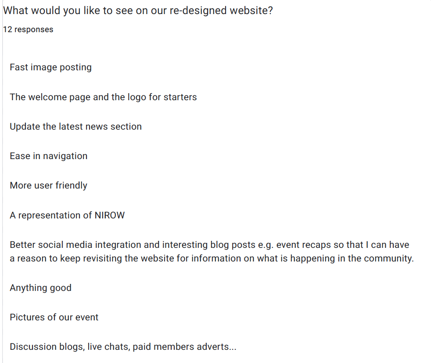Click 'A representation of NIROW' response
431x363 pixels.
[x=67, y=215]
